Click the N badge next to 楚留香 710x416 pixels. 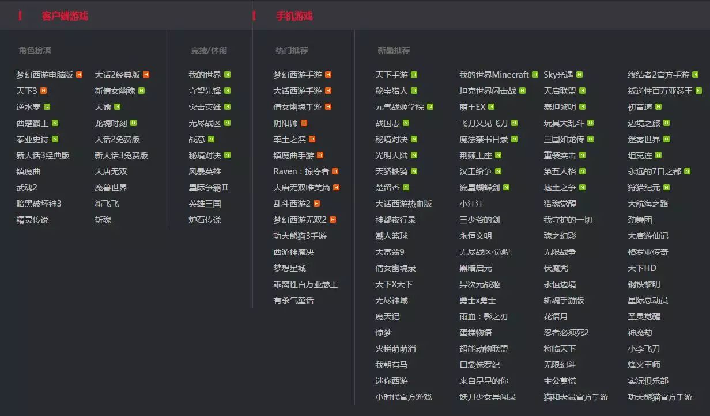pos(406,188)
